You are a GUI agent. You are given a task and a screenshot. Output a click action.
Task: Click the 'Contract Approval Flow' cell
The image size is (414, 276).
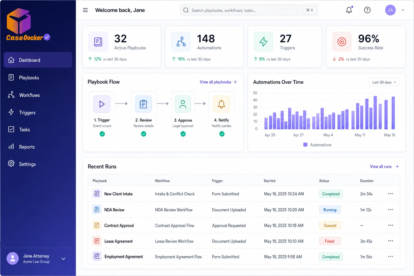tap(174, 226)
